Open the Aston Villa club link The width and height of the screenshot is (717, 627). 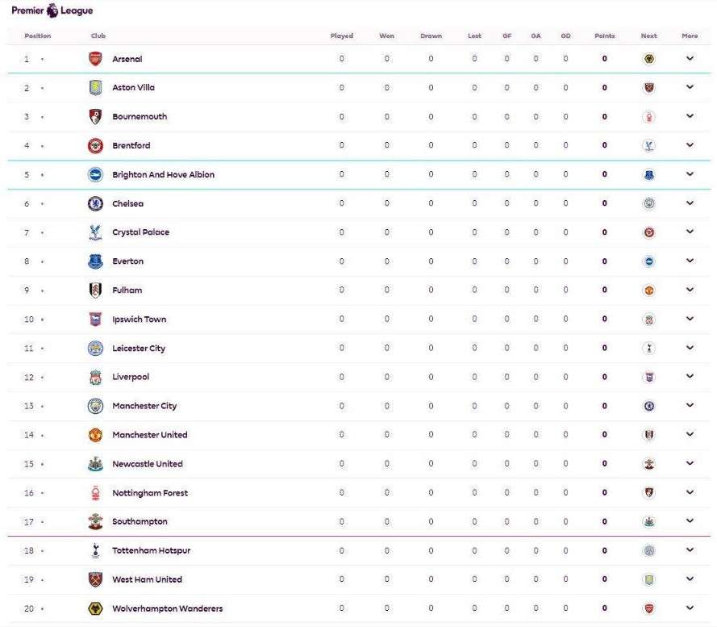[133, 88]
